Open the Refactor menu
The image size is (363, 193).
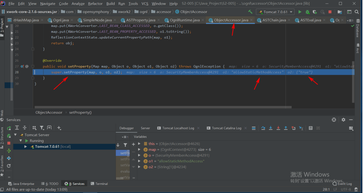[95, 4]
